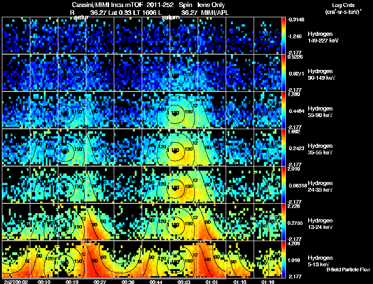This screenshot has width=373, height=284.
Task: Click the MIMI/APL credit text
Action: coord(215,13)
